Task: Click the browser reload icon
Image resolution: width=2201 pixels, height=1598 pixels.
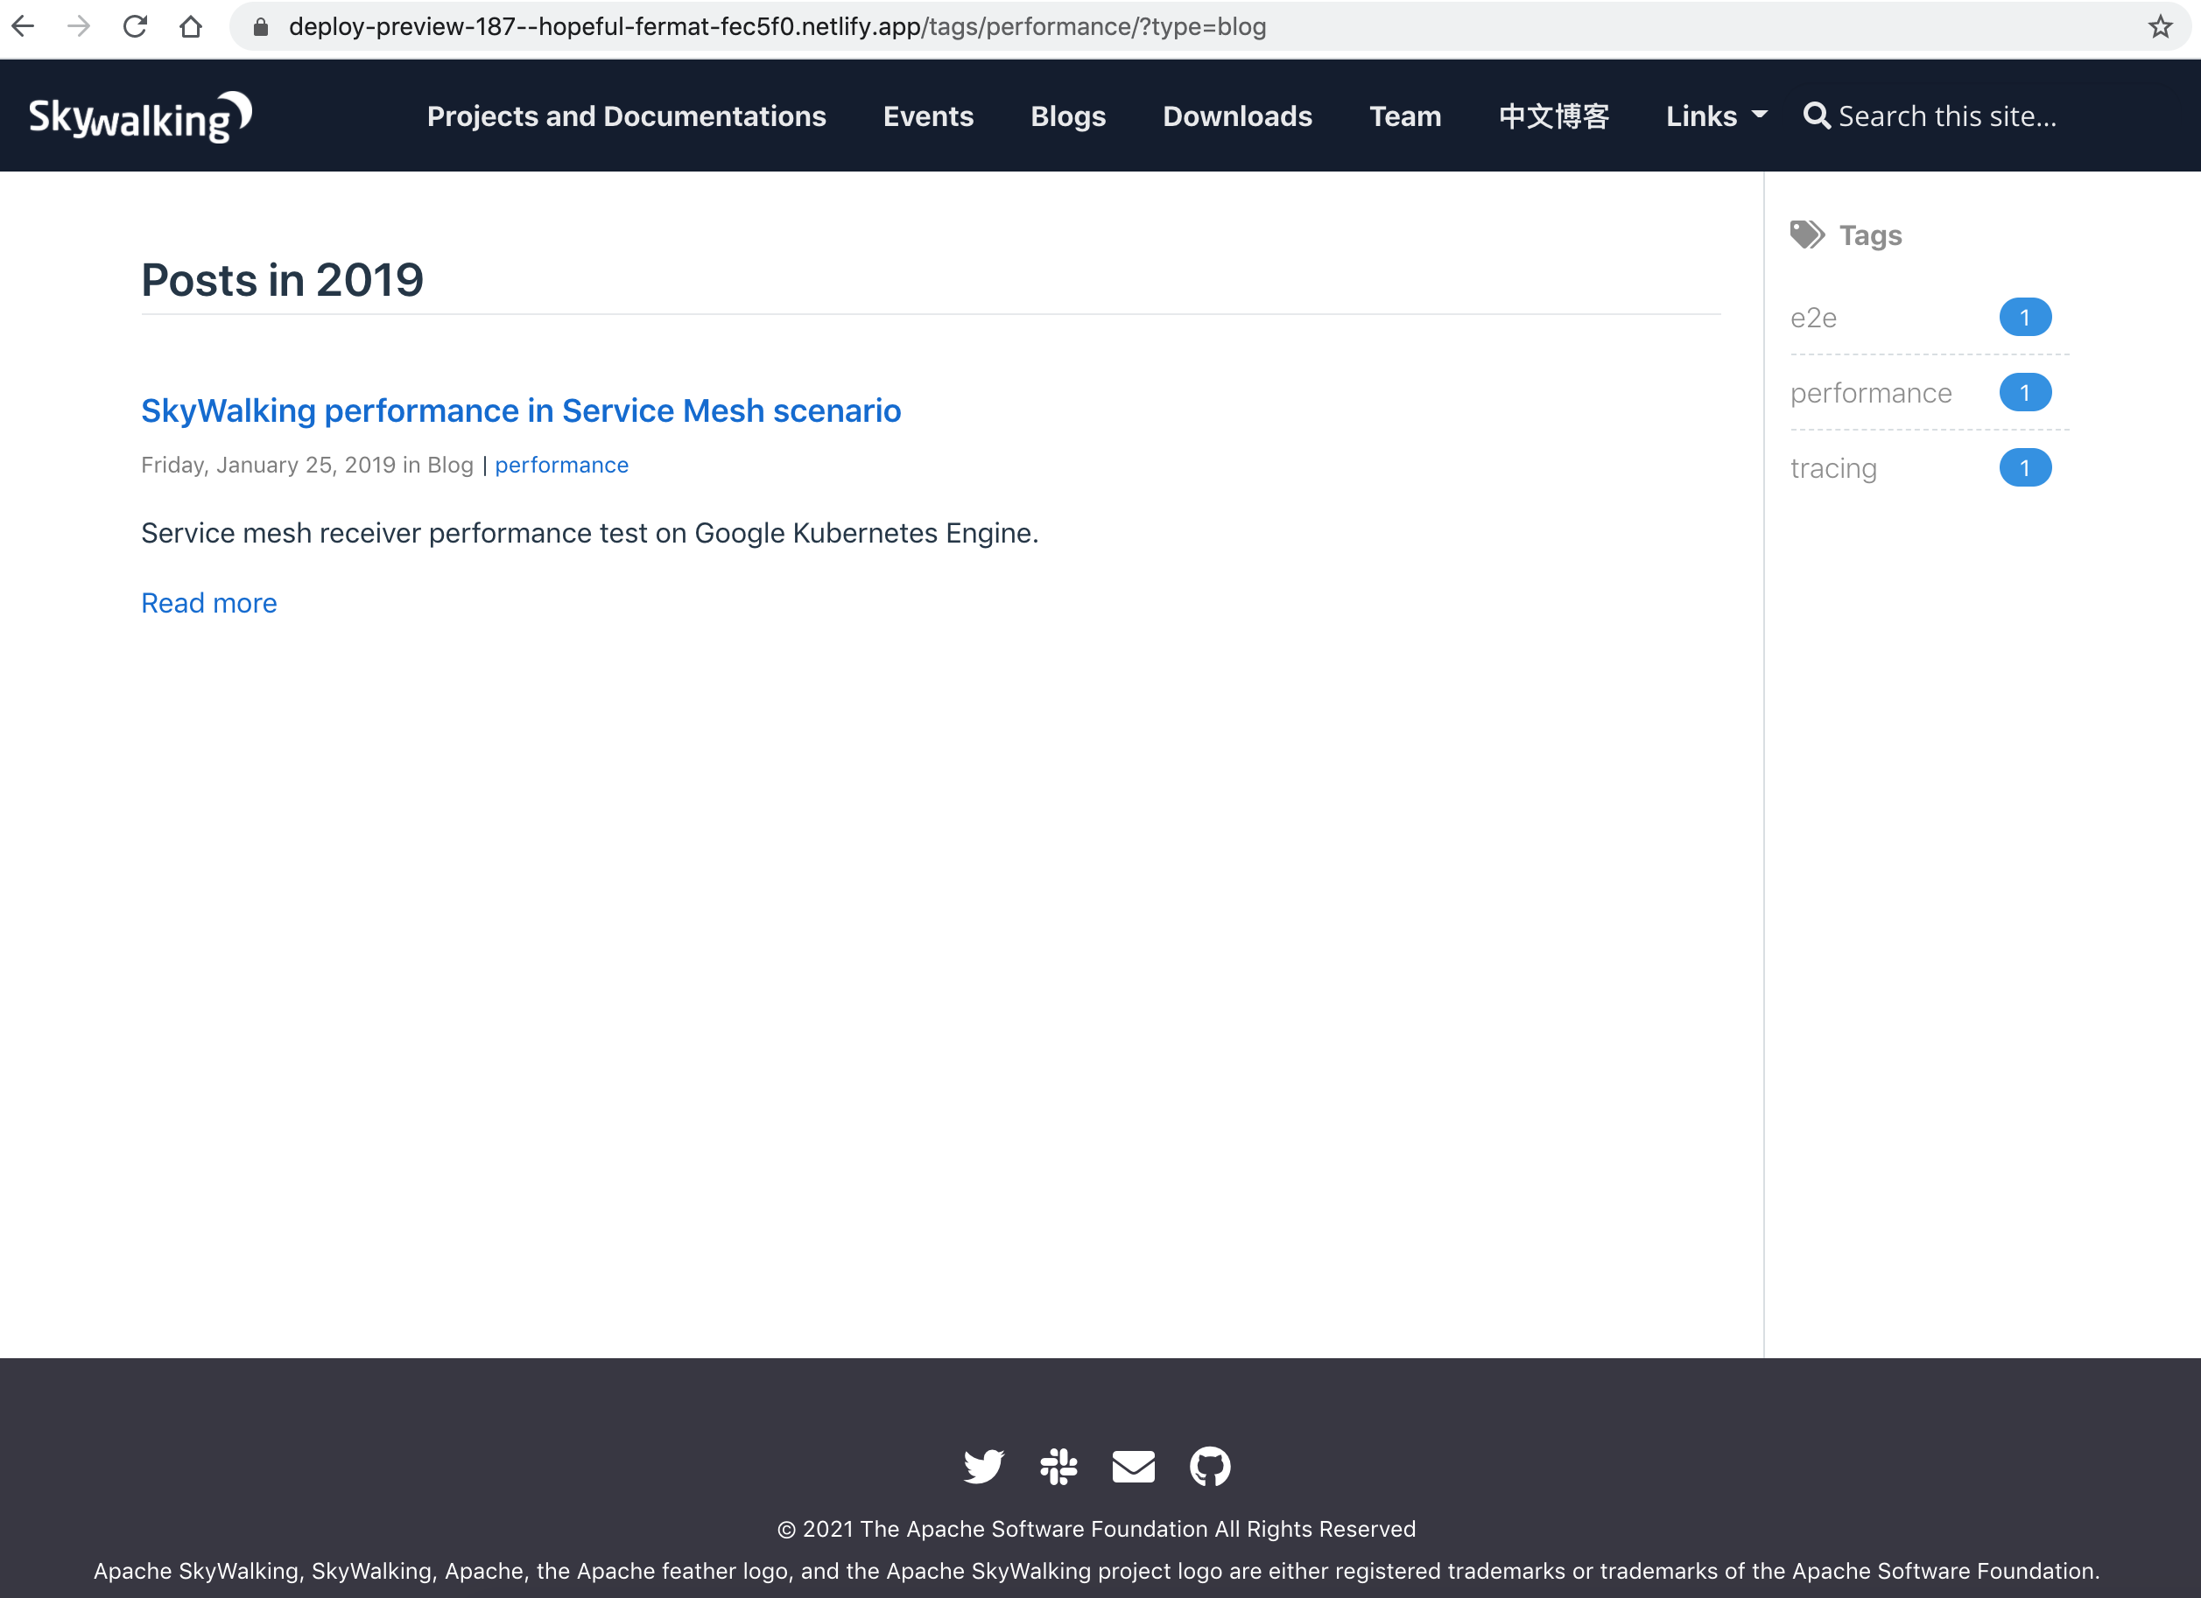Action: click(135, 26)
